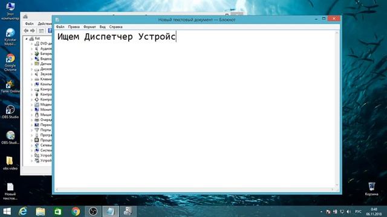Expand the Клавиатуры category
The height and width of the screenshot is (217, 387).
click(31, 79)
